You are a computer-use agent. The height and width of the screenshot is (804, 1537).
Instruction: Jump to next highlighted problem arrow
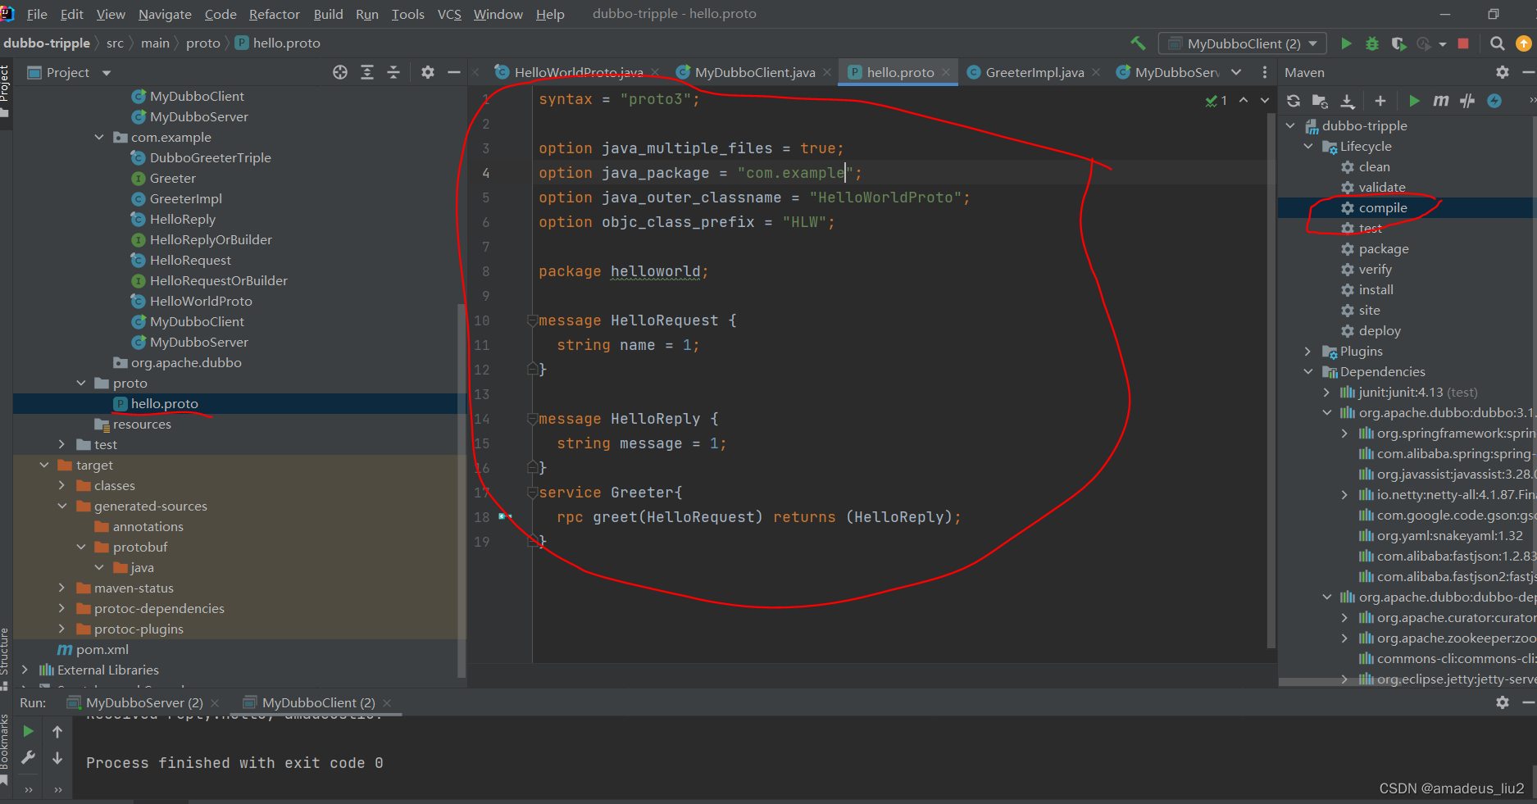[x=1265, y=100]
